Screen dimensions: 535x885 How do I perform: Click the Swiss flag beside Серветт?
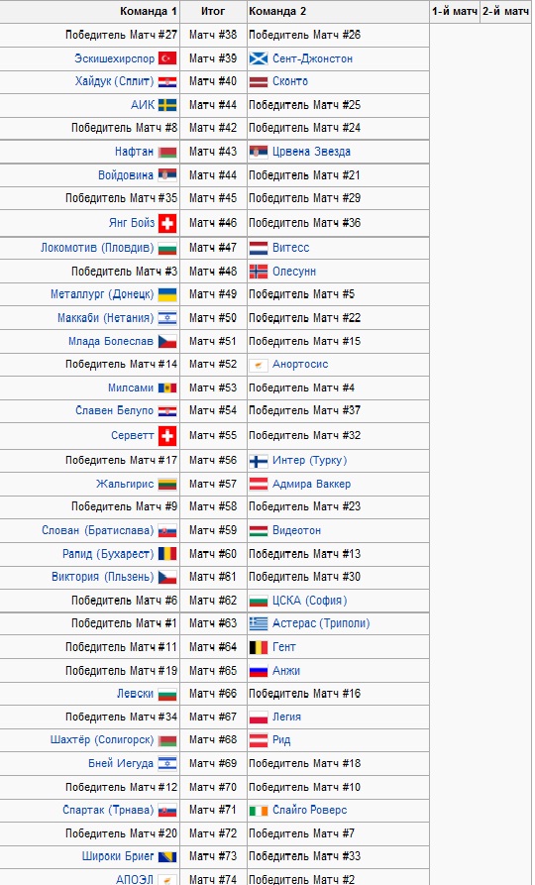point(167,436)
